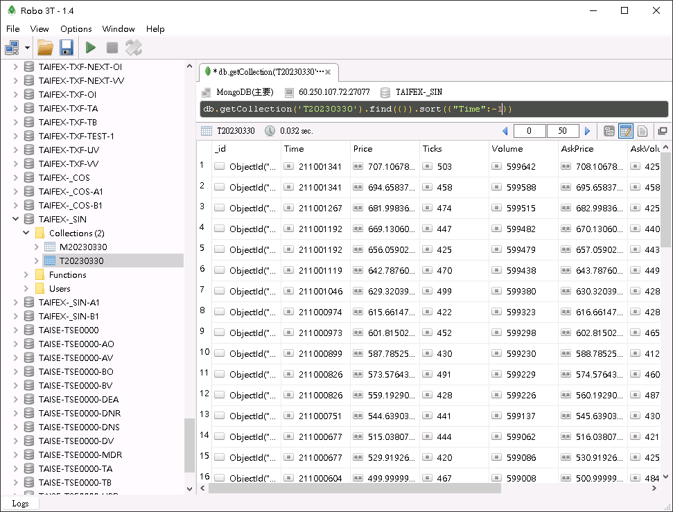Select the M20230330 collection table icon
Image resolution: width=673 pixels, height=512 pixels.
[x=50, y=247]
